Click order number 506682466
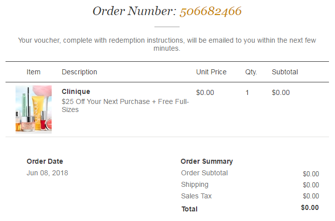 click(x=211, y=11)
